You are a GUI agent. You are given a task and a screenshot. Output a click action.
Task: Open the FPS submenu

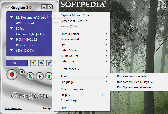click(x=81, y=45)
